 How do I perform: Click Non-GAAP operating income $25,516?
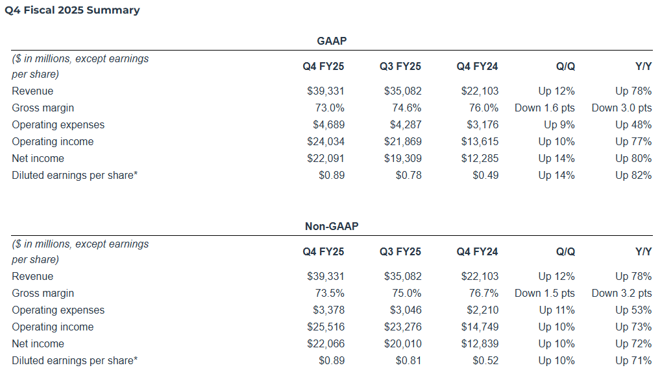tap(326, 327)
